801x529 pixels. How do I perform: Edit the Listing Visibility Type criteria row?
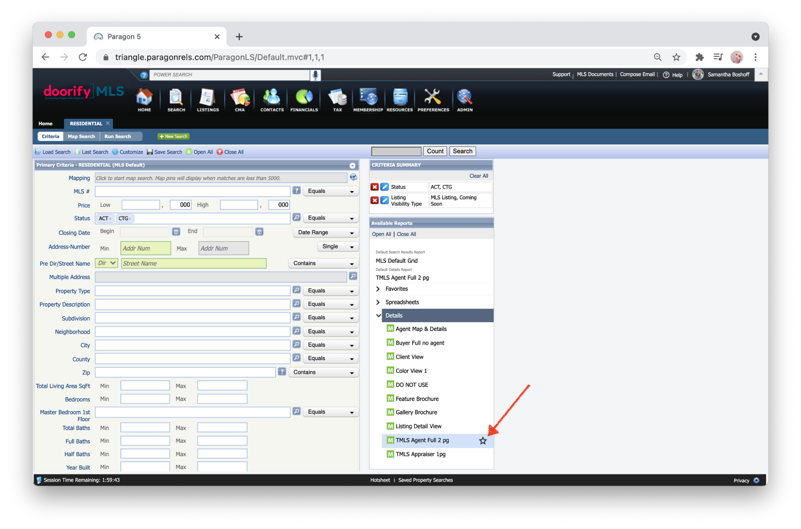point(384,200)
